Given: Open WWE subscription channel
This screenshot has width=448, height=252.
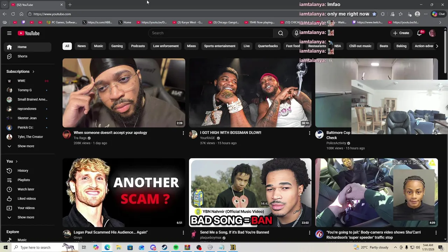Looking at the screenshot, I should (27, 81).
